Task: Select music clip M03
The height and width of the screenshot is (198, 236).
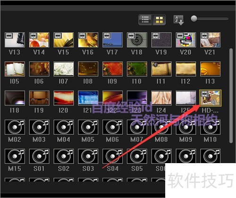Action: coord(39,127)
